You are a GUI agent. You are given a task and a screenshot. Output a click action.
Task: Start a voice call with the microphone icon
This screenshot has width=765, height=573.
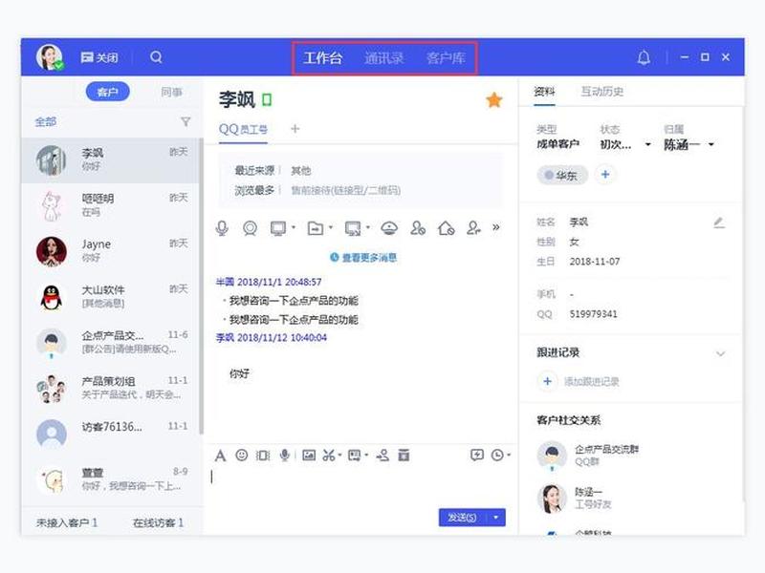pyautogui.click(x=222, y=228)
